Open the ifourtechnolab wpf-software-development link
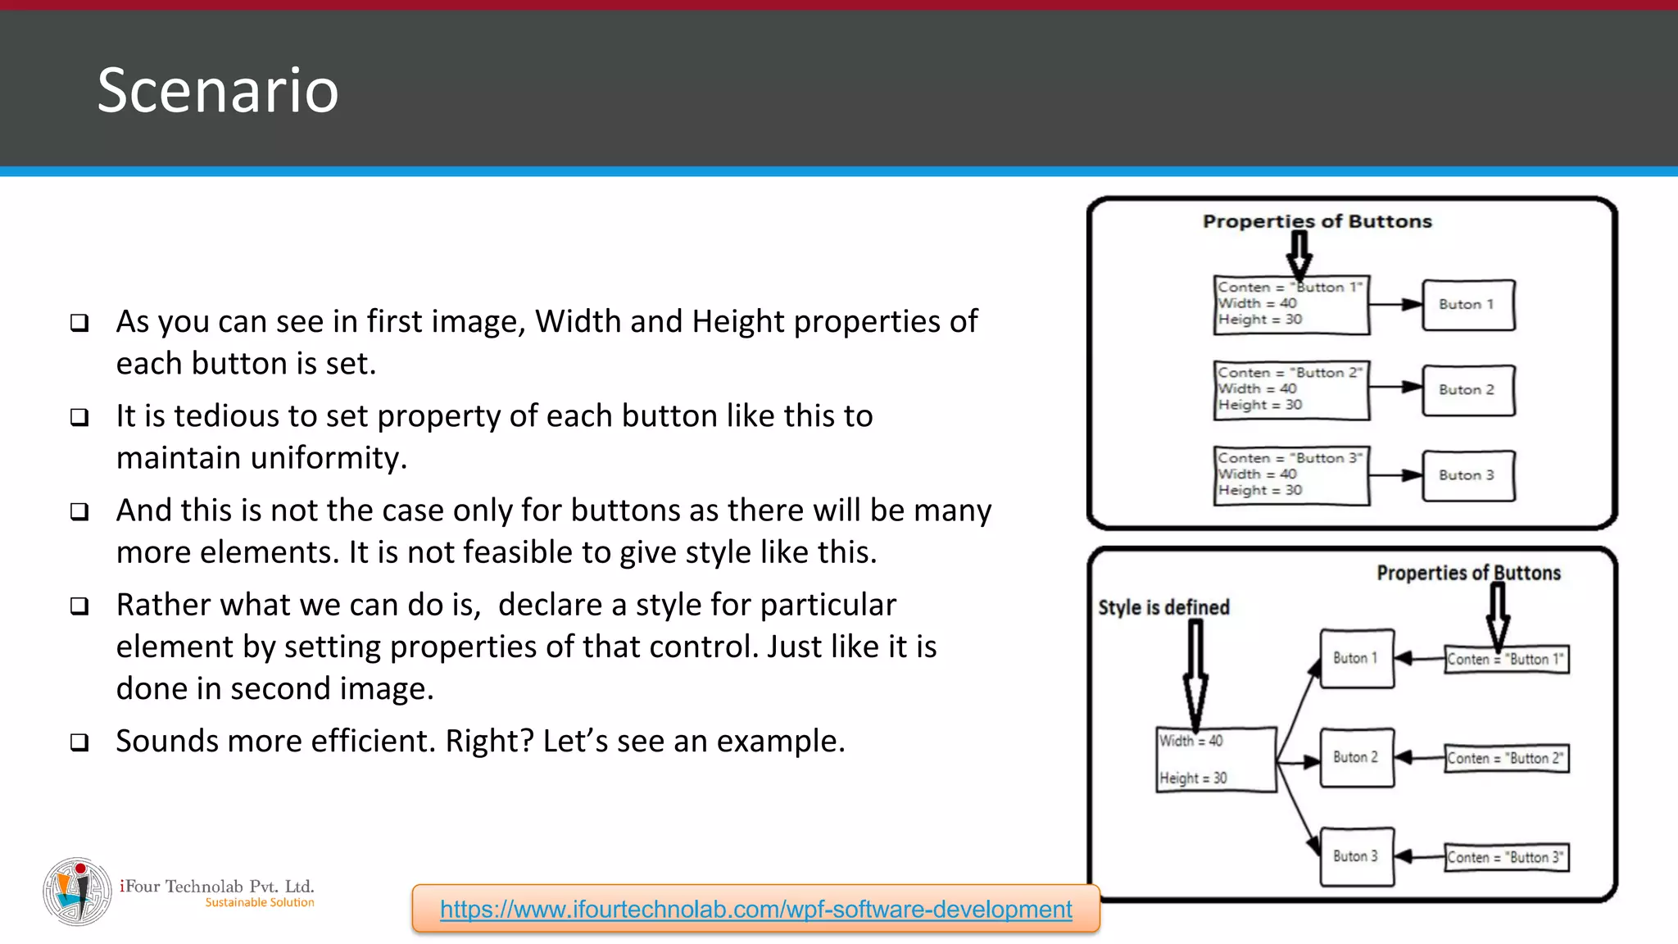1678x944 pixels. pyautogui.click(x=755, y=909)
